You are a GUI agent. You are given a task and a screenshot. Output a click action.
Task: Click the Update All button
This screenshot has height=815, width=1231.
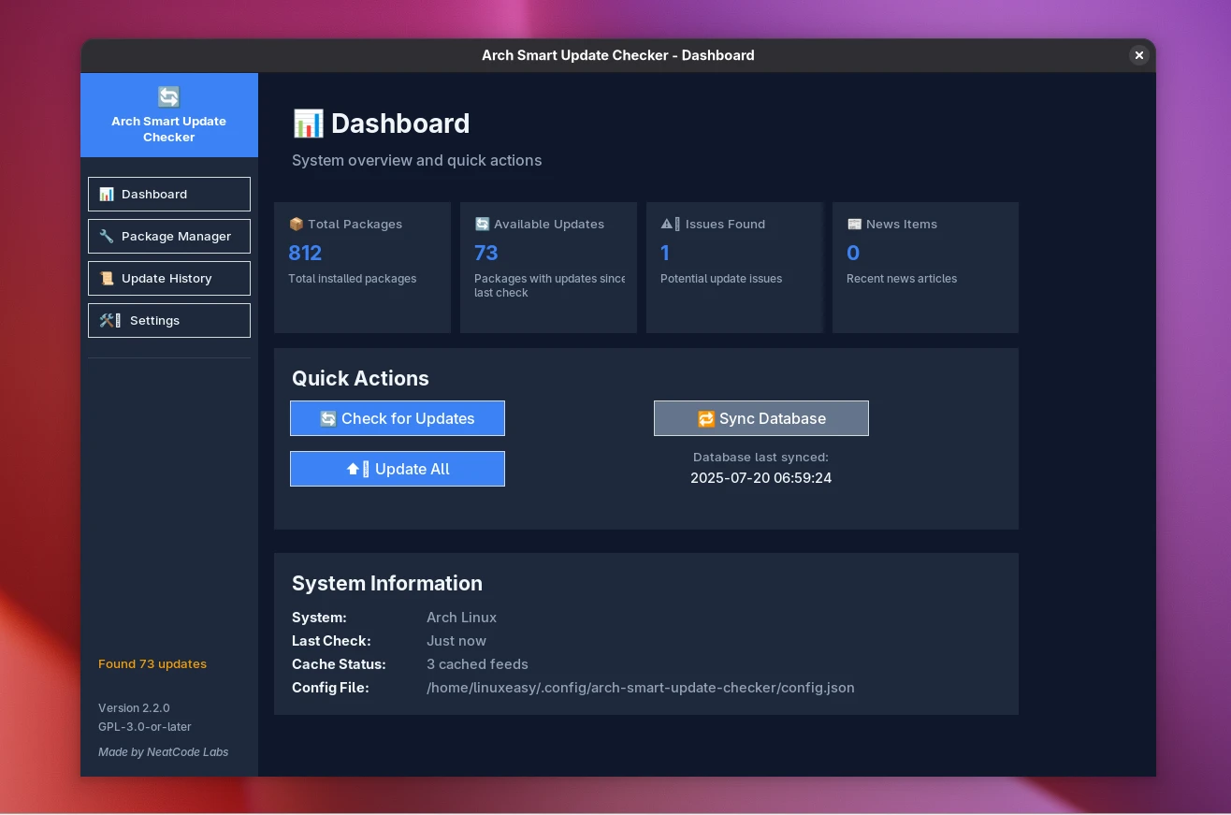click(x=398, y=469)
